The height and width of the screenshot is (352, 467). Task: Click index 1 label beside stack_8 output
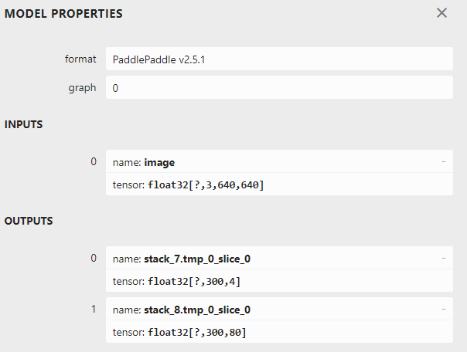point(94,309)
